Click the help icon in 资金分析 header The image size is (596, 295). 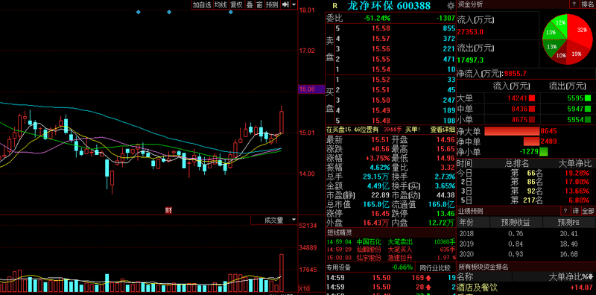pos(574,4)
